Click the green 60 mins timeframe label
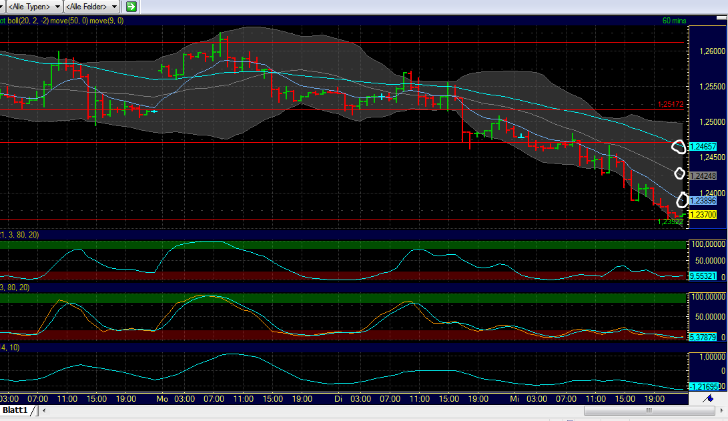The image size is (728, 421). coord(675,21)
